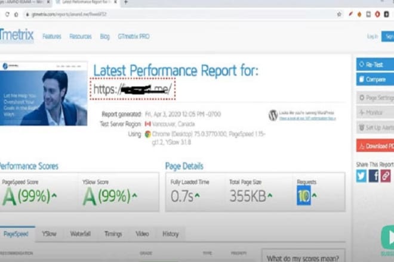Image resolution: width=394 pixels, height=262 pixels.
Task: Click the arrow beside Fully Loaded Time
Action: pyautogui.click(x=197, y=195)
